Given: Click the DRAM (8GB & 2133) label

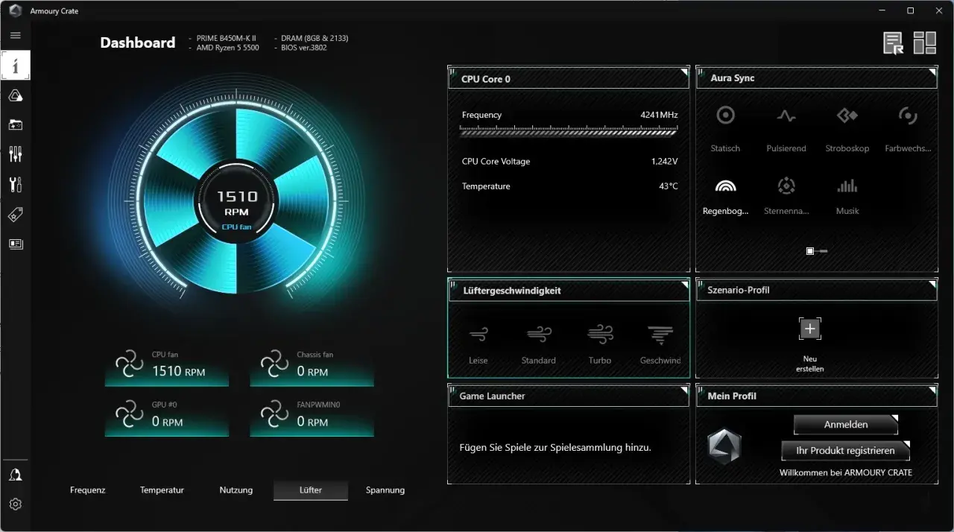Looking at the screenshot, I should pos(315,38).
